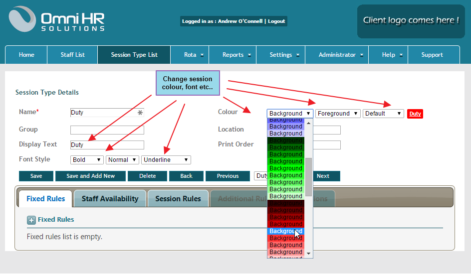Click the Group input field

tap(107, 130)
